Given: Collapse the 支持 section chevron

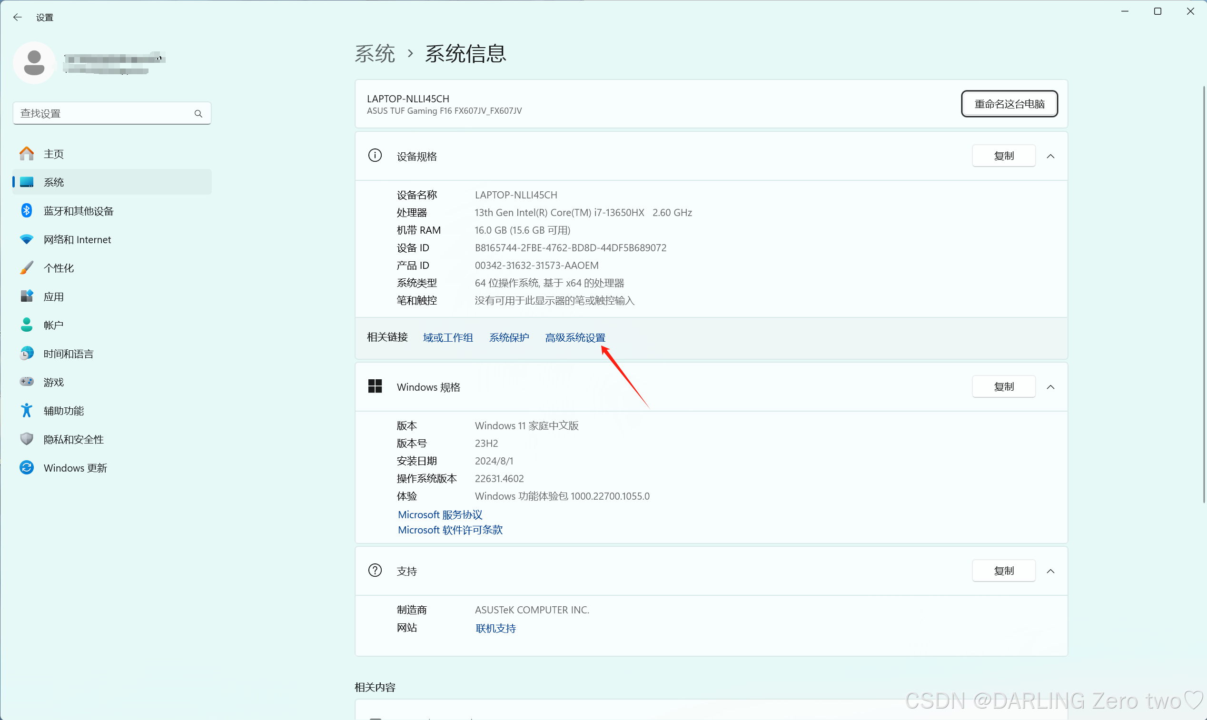Looking at the screenshot, I should (1050, 571).
